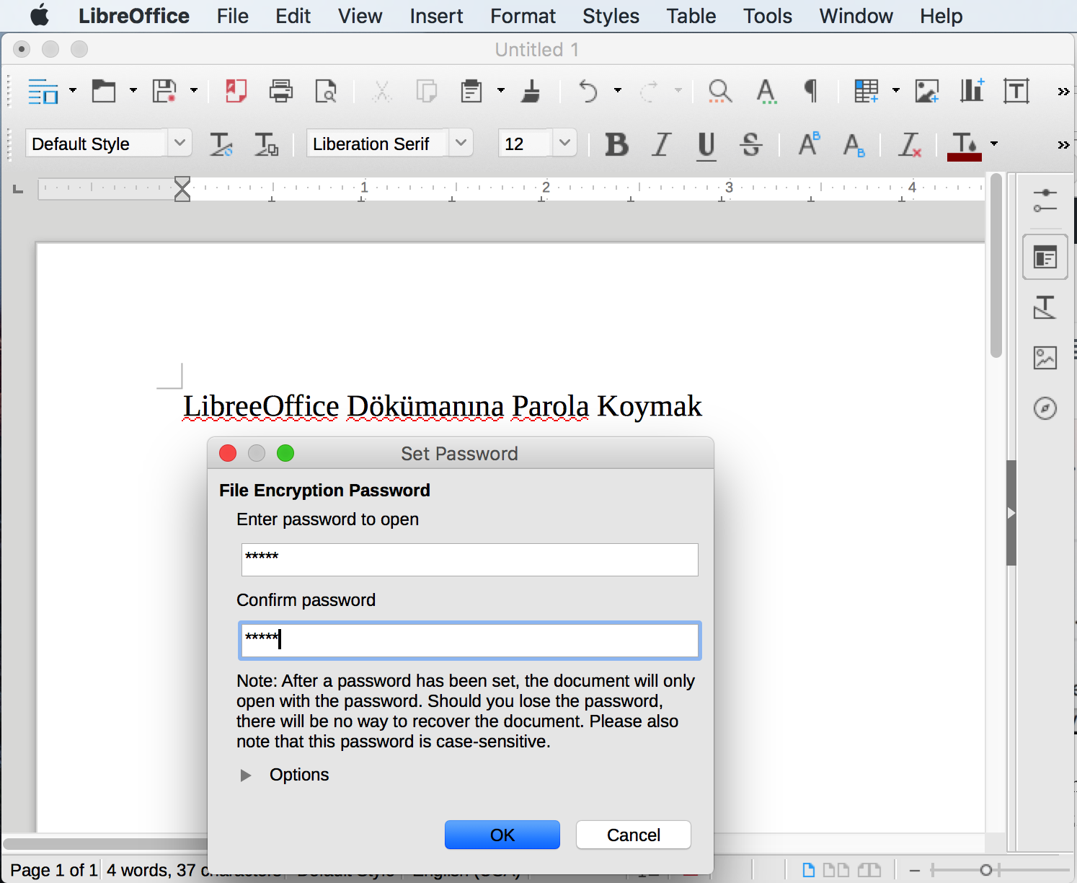Toggle Subscript formatting
The height and width of the screenshot is (883, 1077).
pos(854,146)
